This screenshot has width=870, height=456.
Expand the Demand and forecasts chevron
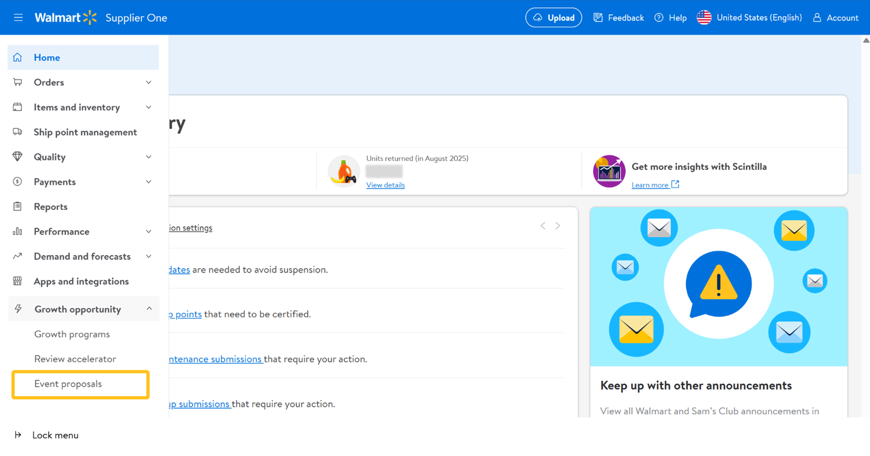[149, 256]
